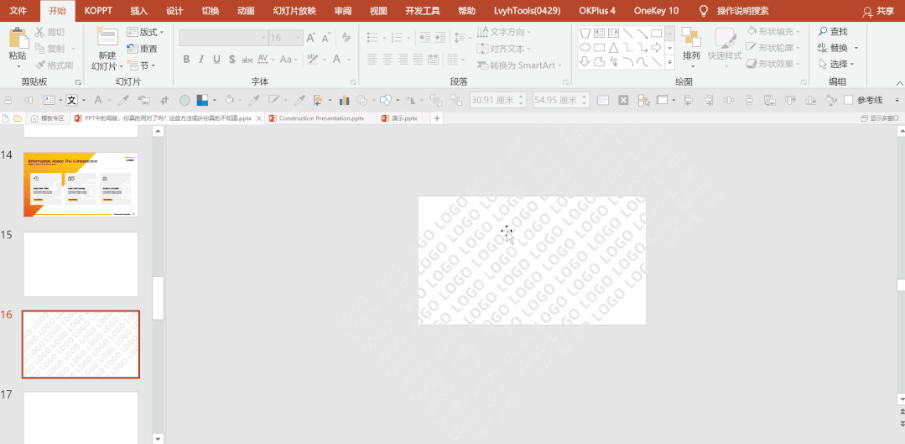Add a new document tab with plus button

coord(437,118)
